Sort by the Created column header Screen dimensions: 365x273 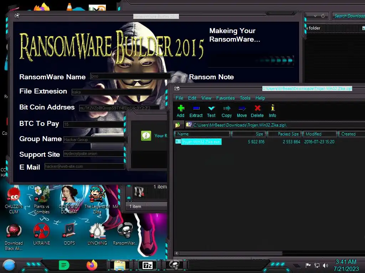pos(351,134)
